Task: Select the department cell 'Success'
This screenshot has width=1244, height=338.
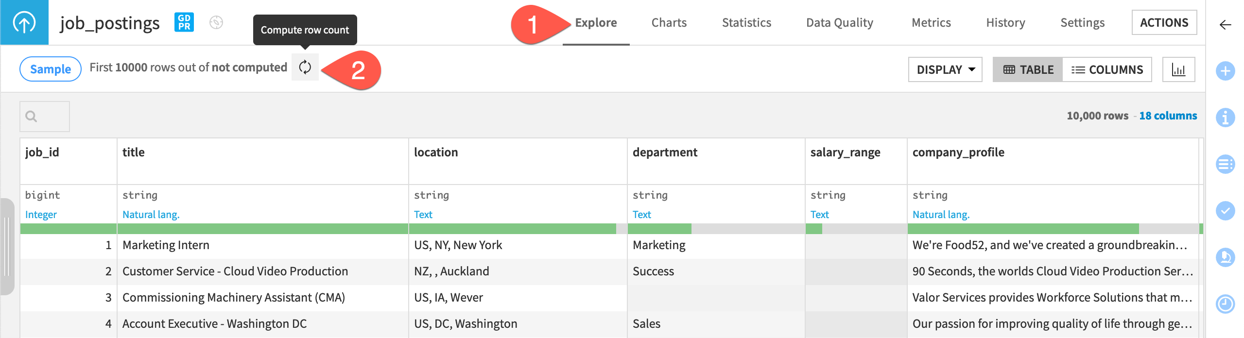Action: pyautogui.click(x=716, y=271)
